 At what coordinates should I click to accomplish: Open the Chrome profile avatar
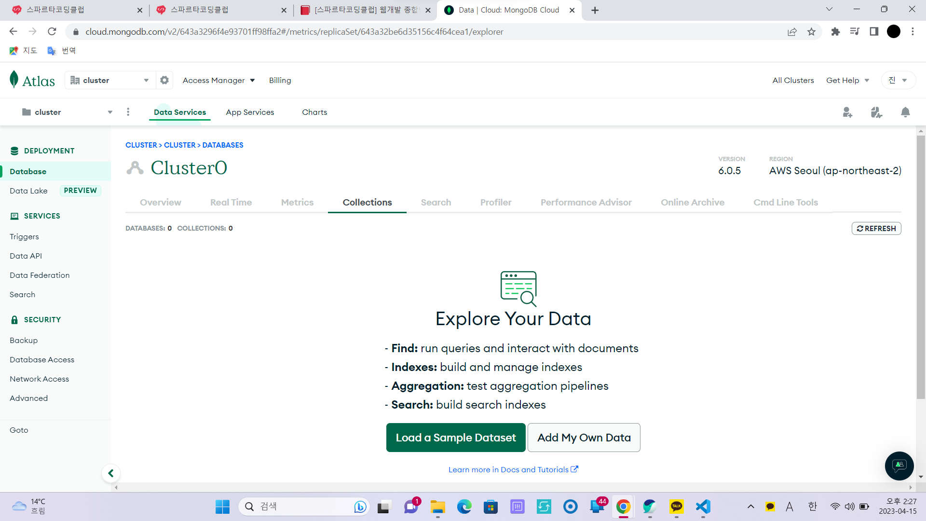(x=893, y=32)
